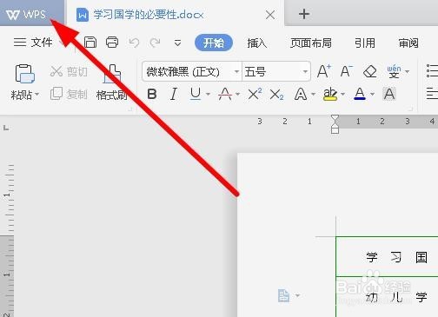Open the font settings dialog launcher

click(x=410, y=109)
